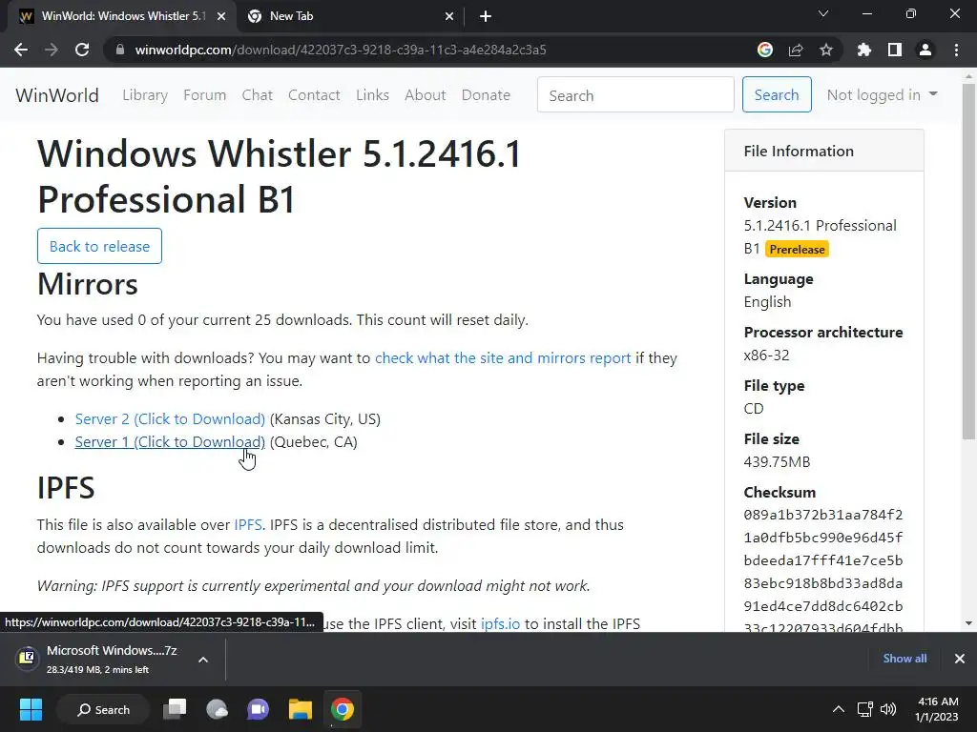Click the Prerelease badge

click(x=797, y=250)
